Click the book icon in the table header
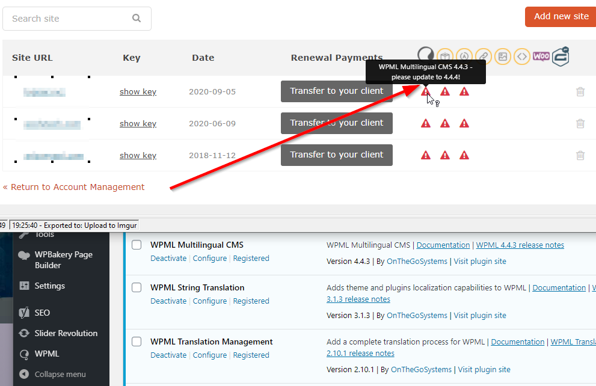The width and height of the screenshot is (596, 386). [445, 57]
